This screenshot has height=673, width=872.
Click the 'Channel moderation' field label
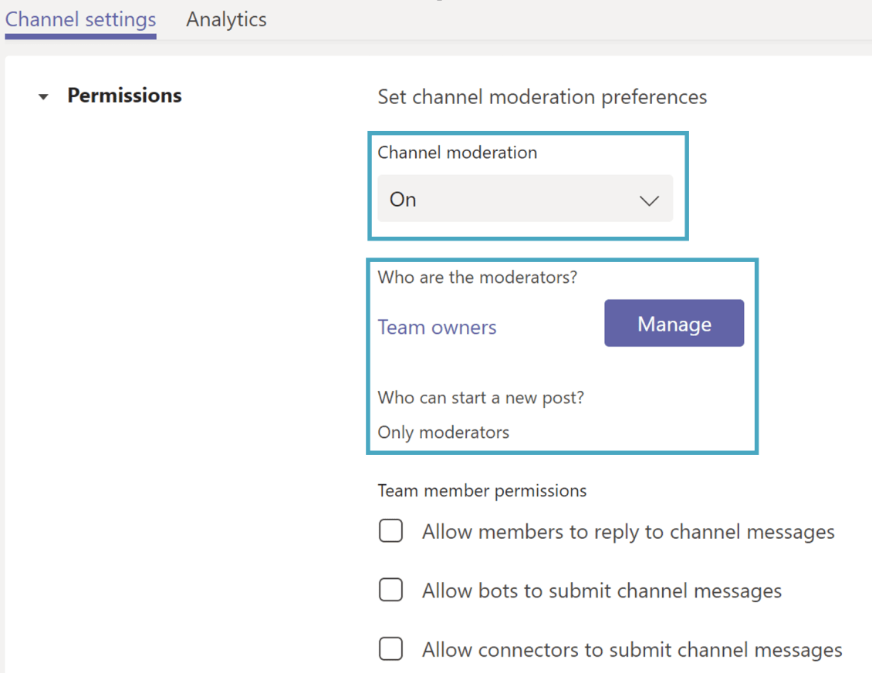(x=457, y=153)
